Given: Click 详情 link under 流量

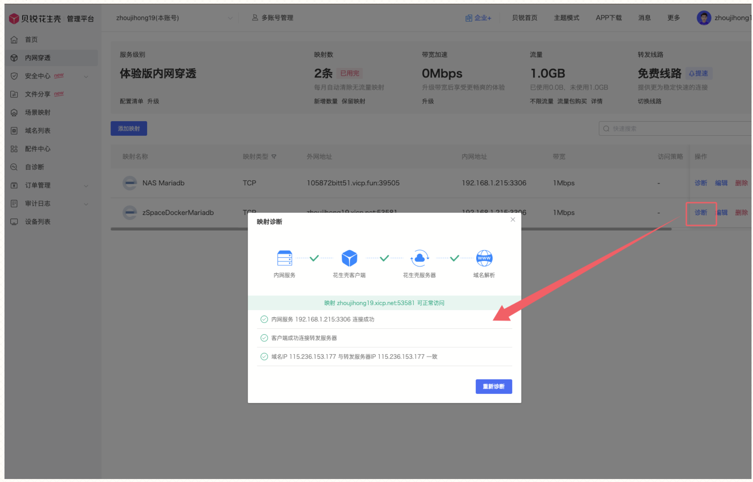Looking at the screenshot, I should 596,101.
